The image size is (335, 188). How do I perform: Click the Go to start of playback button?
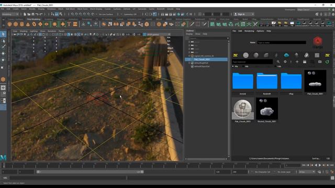click(304, 165)
